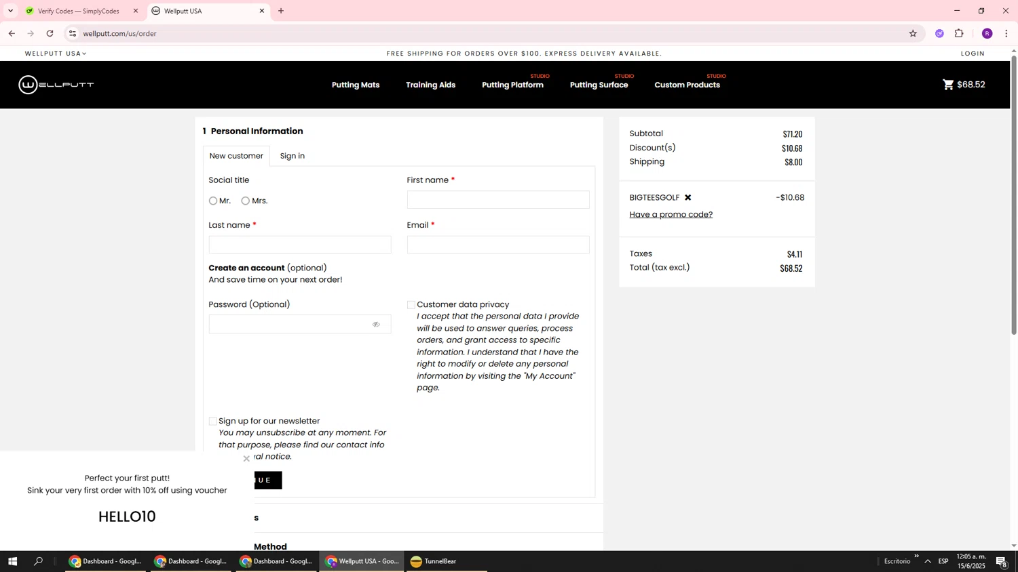This screenshot has width=1018, height=572.
Task: Click the browser back arrow
Action: pos(12,33)
